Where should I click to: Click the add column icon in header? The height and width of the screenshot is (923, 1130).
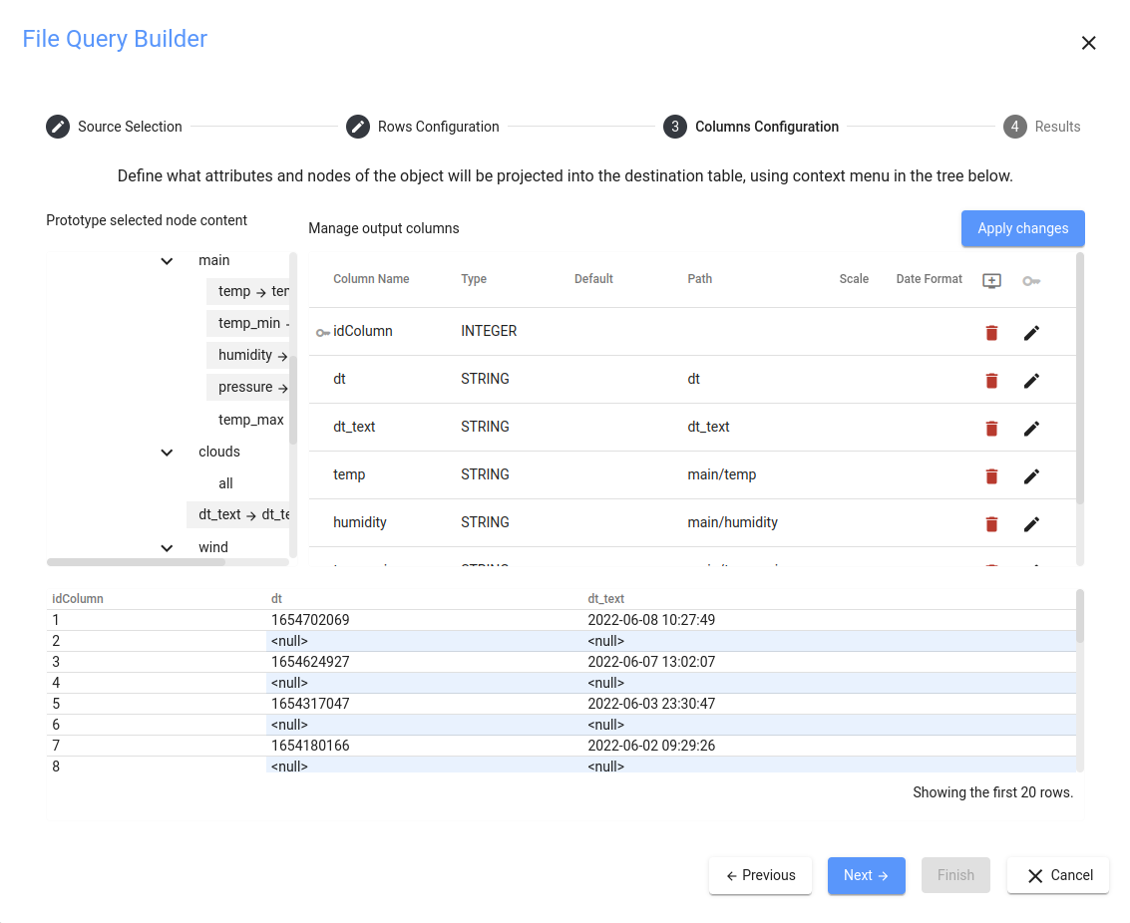[x=991, y=280]
